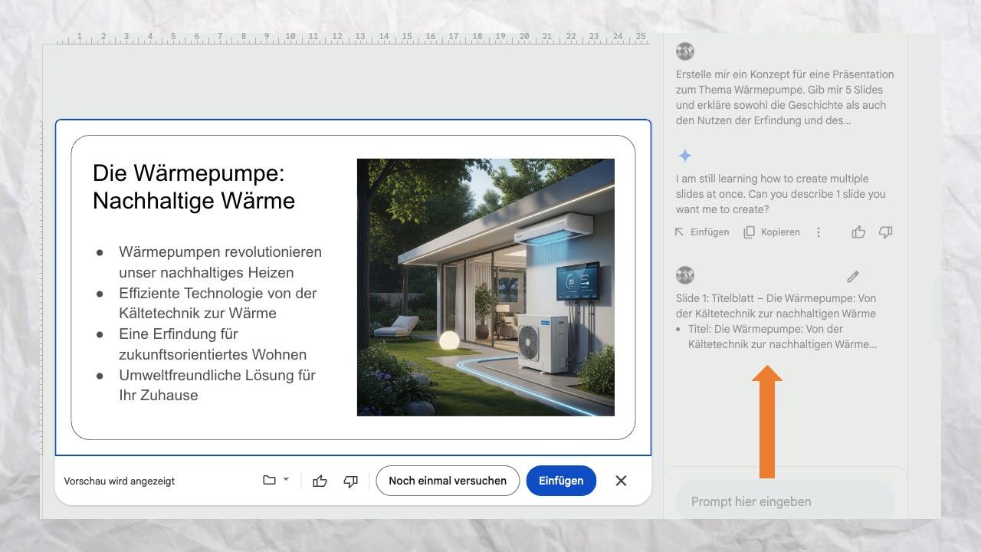Image resolution: width=981 pixels, height=552 pixels.
Task: Dislike the slide preview with thumbs down
Action: pos(350,481)
